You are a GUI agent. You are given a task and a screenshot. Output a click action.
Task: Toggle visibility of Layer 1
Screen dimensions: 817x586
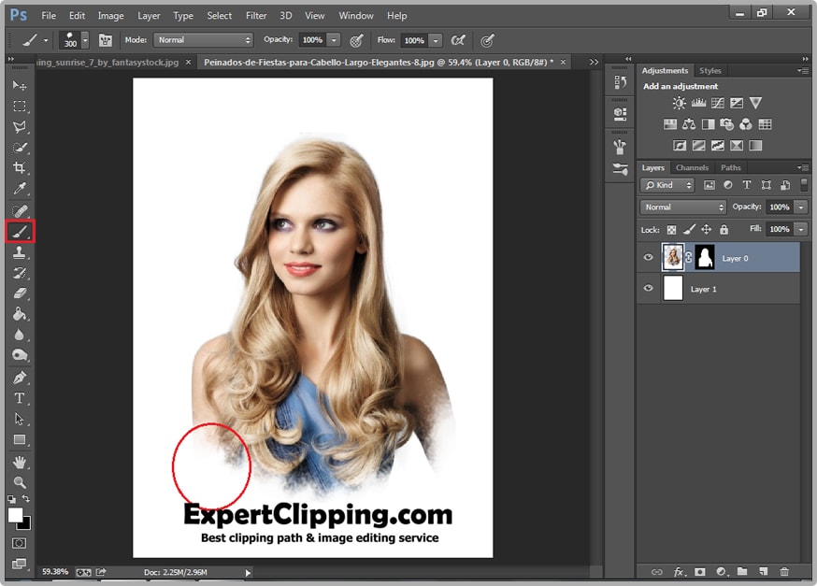coord(648,289)
